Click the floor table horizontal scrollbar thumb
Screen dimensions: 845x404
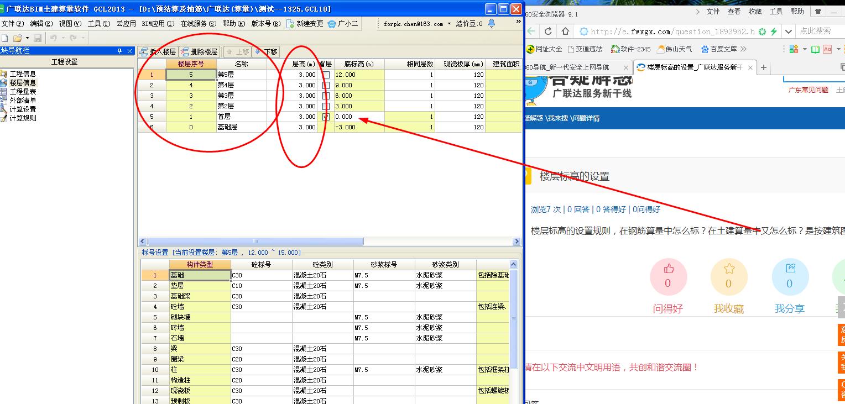(255, 242)
